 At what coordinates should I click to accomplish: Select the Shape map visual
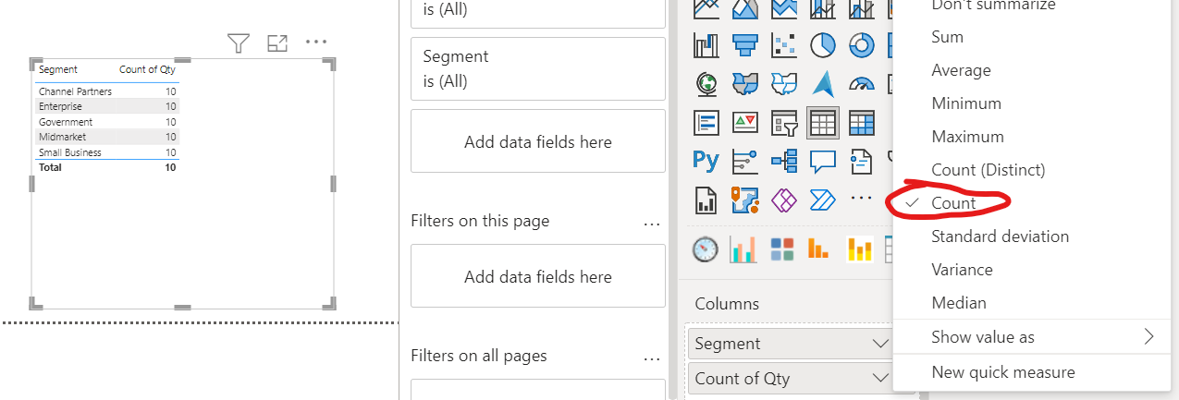tap(784, 83)
